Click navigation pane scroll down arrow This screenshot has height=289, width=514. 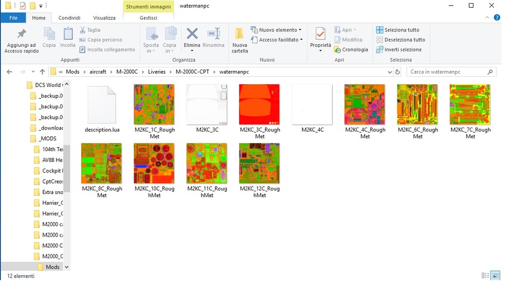coord(67,267)
